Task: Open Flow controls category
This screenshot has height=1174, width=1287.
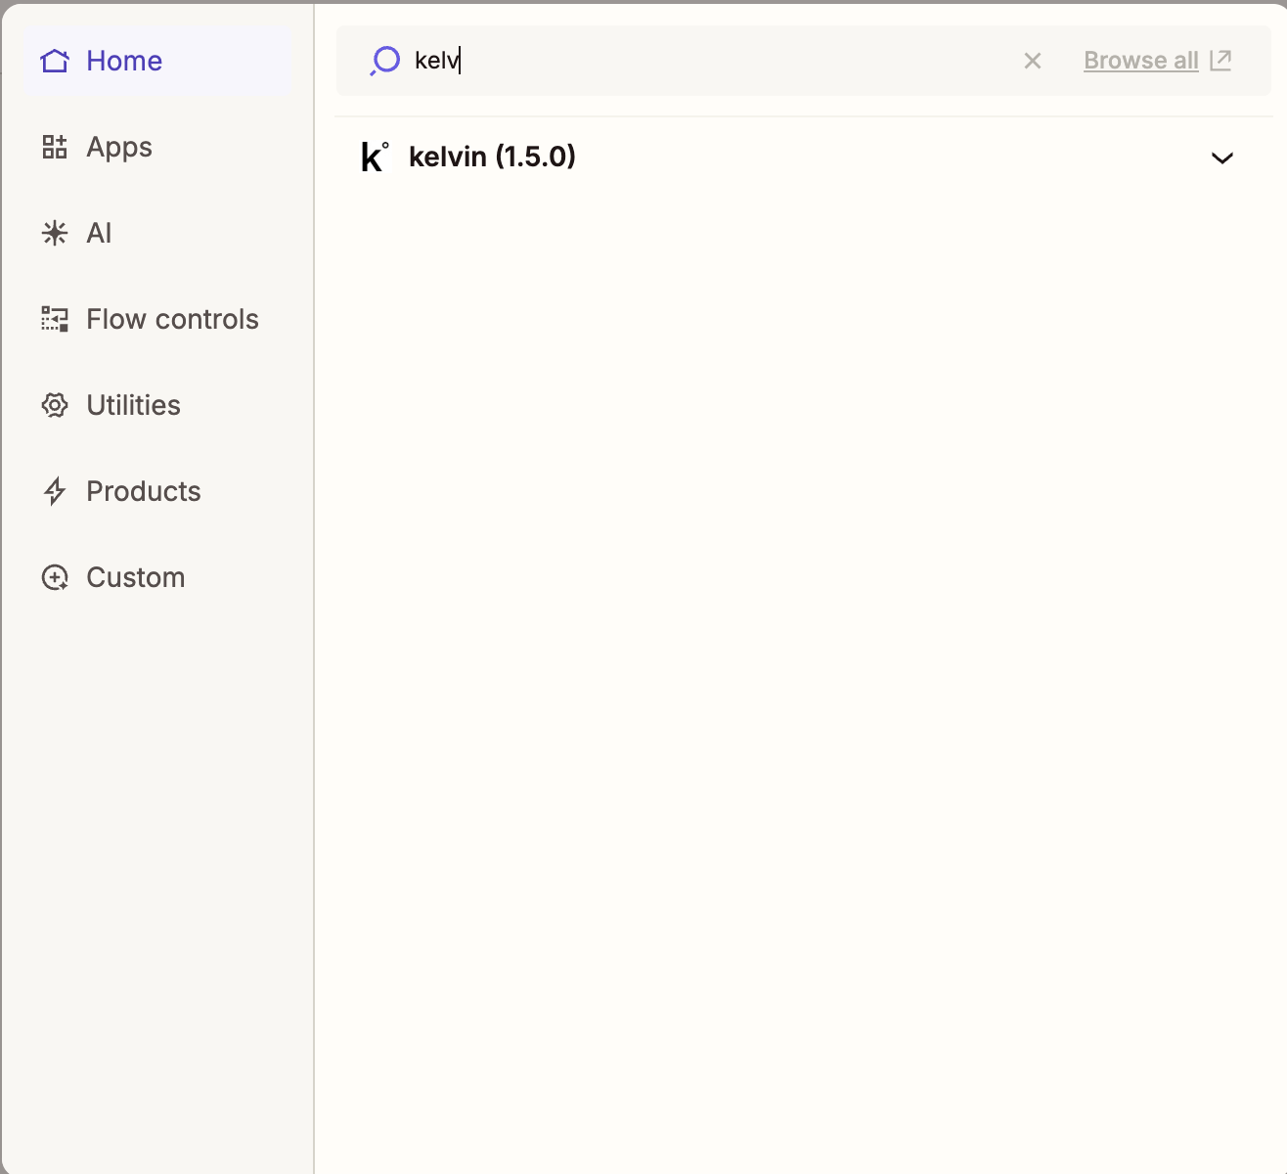Action: [157, 319]
